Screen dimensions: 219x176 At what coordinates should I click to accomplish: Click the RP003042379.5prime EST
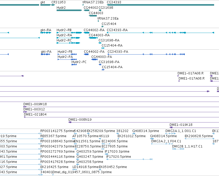(x=41, y=149)
